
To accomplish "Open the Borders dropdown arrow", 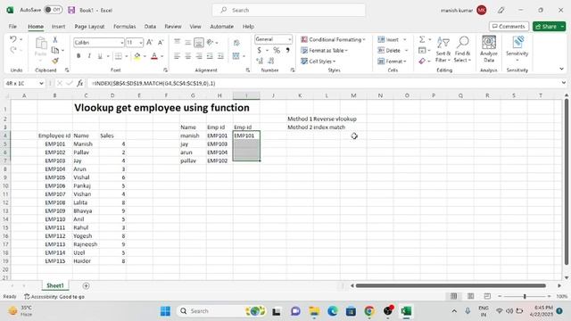I will (x=126, y=56).
